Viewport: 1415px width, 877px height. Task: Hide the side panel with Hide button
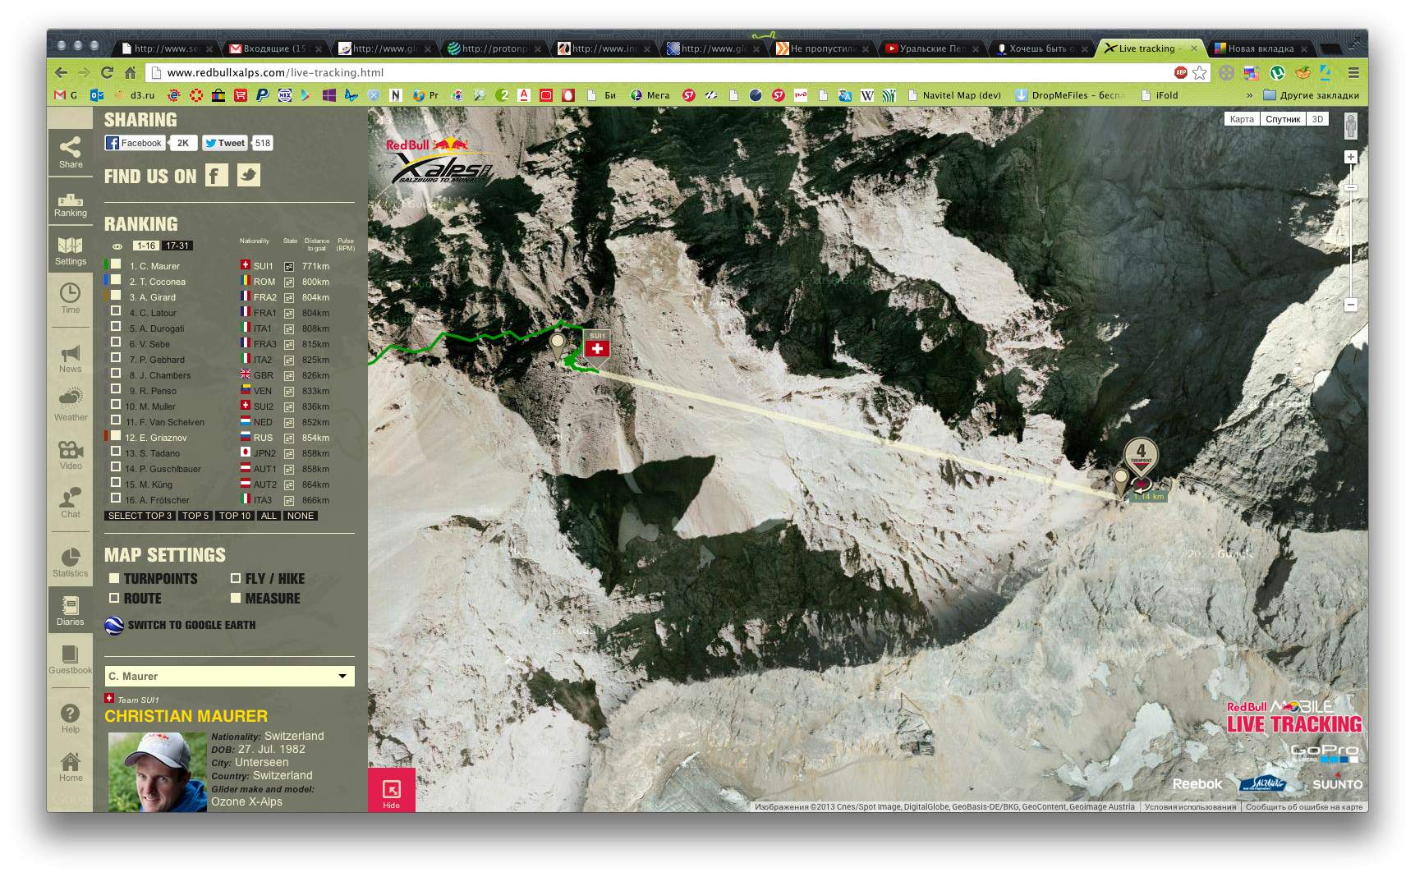coord(392,791)
